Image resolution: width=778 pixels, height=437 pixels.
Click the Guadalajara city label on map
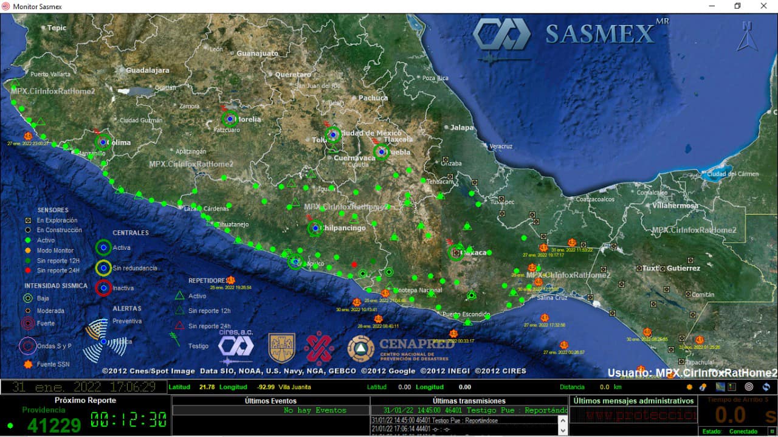pos(147,70)
